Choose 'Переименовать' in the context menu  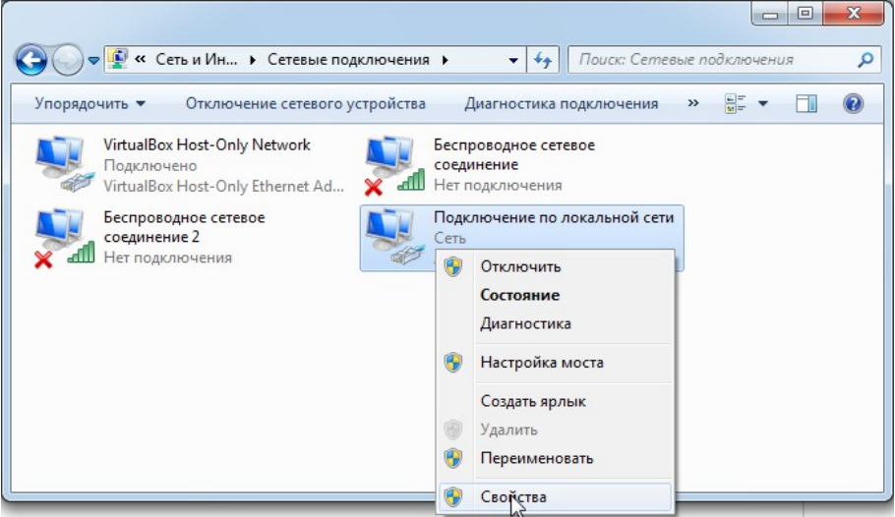click(556, 458)
